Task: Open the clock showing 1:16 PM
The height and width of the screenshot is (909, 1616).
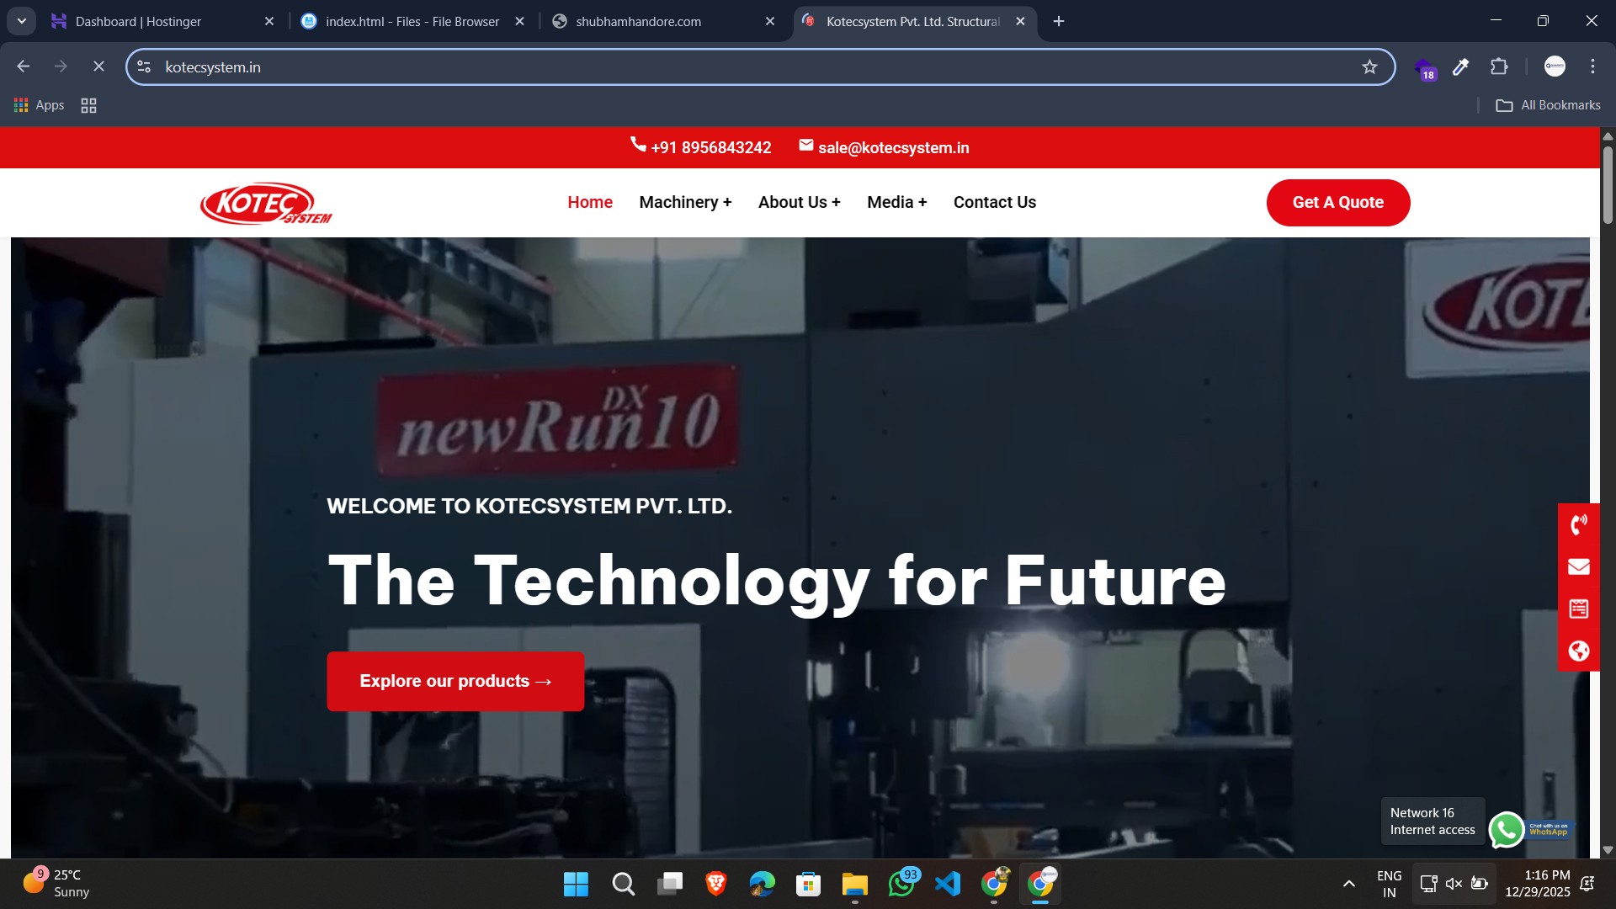Action: point(1537,884)
